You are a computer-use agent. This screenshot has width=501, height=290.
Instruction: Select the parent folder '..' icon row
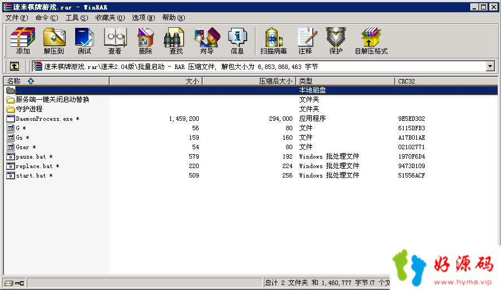251,90
